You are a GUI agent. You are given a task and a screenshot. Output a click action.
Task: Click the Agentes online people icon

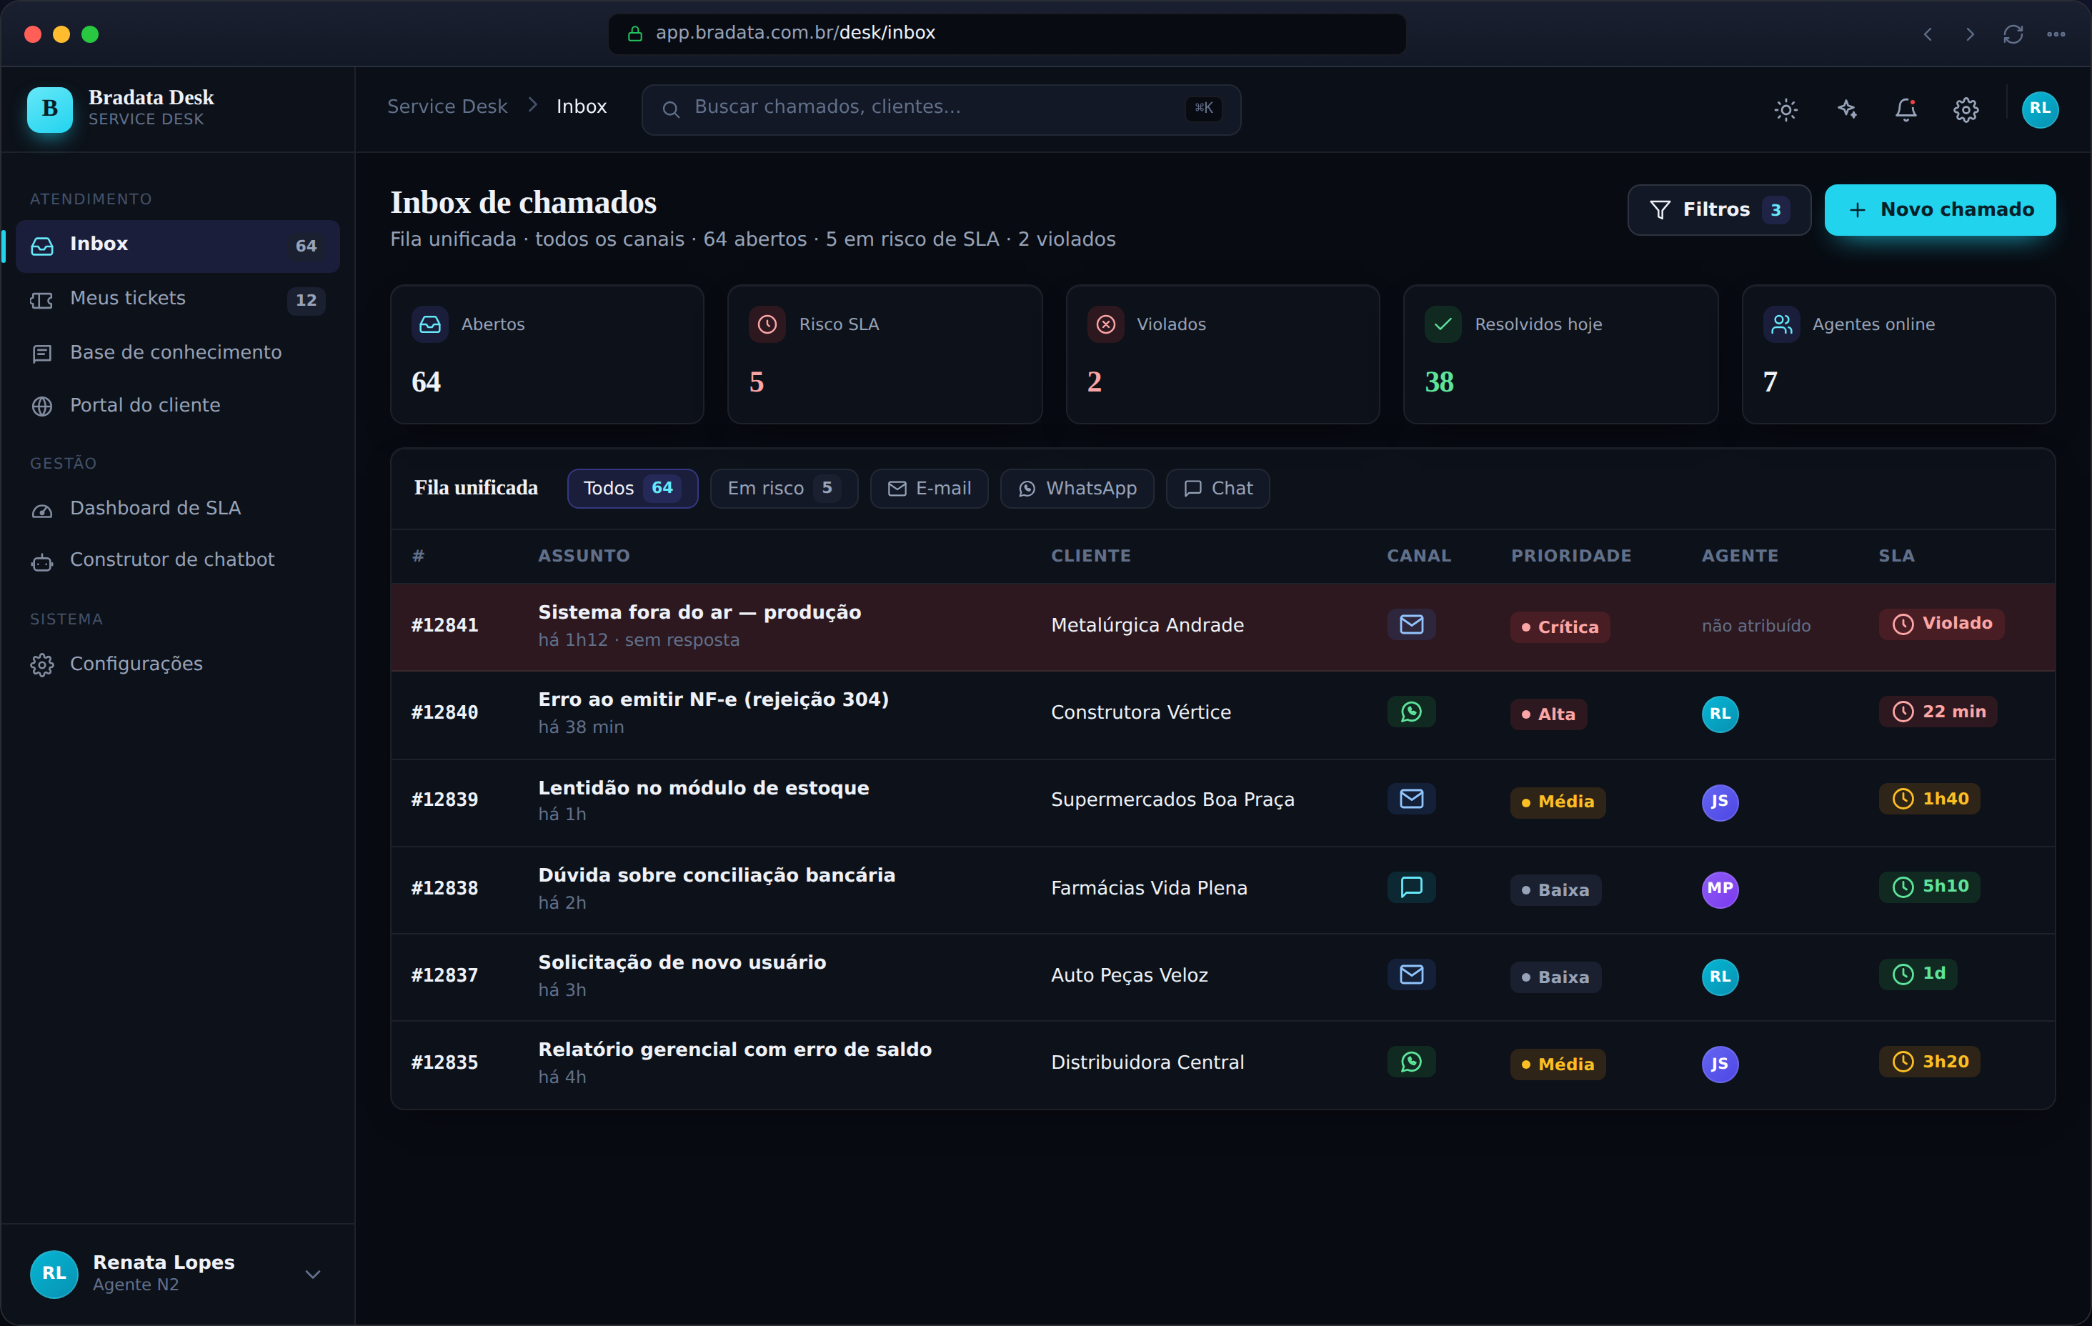(1781, 324)
